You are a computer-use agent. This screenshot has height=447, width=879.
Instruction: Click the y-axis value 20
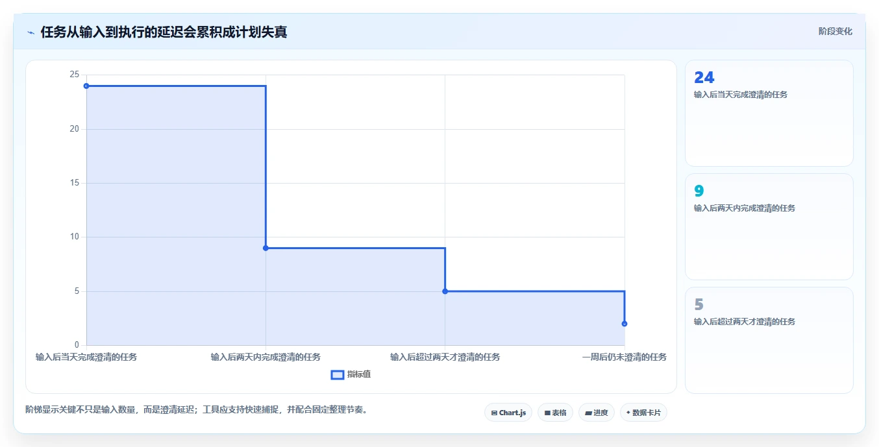click(x=74, y=128)
